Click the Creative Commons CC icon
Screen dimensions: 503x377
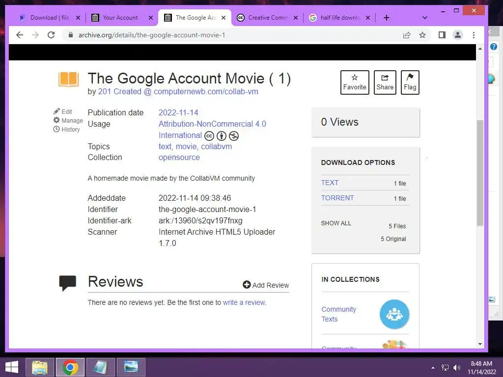[x=209, y=136]
